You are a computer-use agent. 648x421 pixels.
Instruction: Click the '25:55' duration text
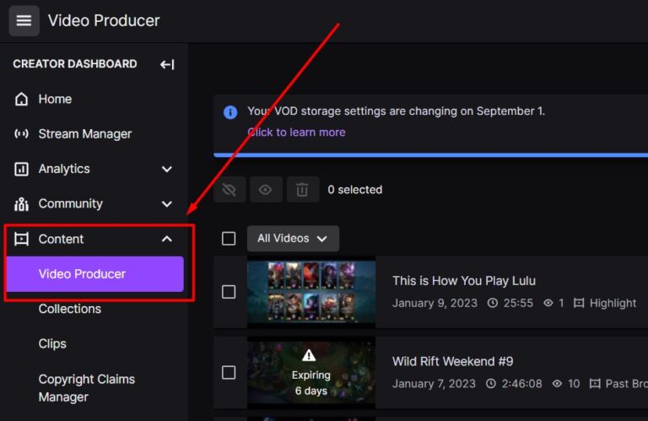pyautogui.click(x=518, y=303)
